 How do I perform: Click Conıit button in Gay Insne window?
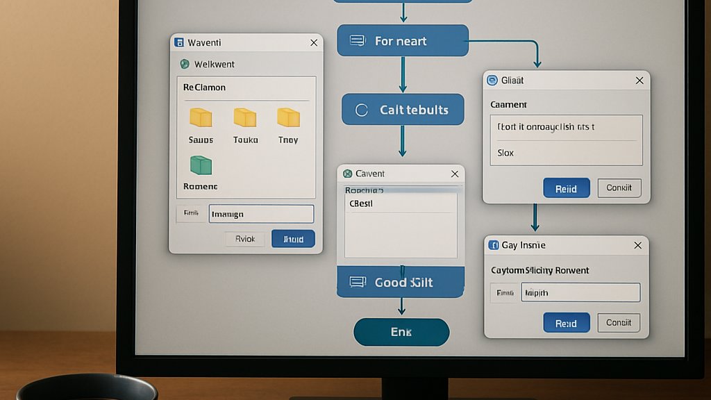[x=619, y=322]
